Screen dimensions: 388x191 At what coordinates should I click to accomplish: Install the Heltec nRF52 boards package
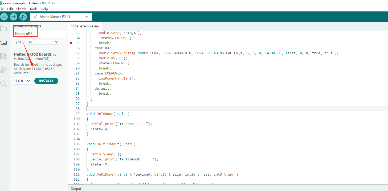tap(46, 81)
